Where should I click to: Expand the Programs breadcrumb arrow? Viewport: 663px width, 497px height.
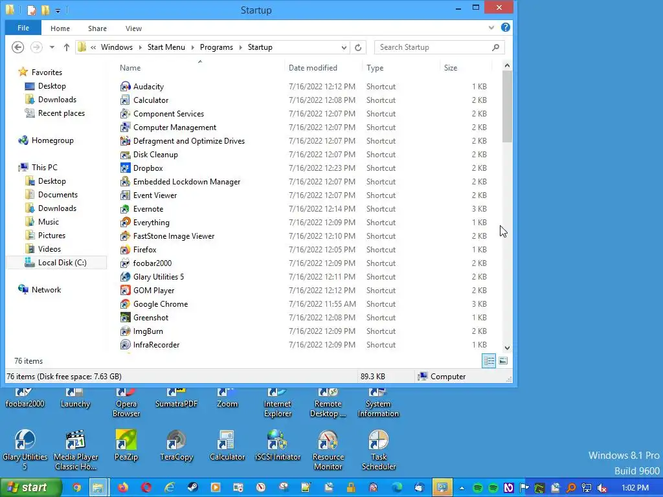[241, 47]
